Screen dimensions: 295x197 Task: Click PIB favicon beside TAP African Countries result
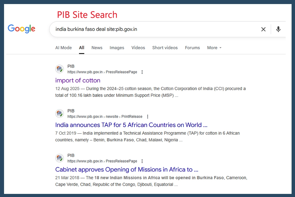click(x=60, y=114)
